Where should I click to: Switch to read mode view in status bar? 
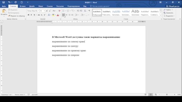coord(146,95)
